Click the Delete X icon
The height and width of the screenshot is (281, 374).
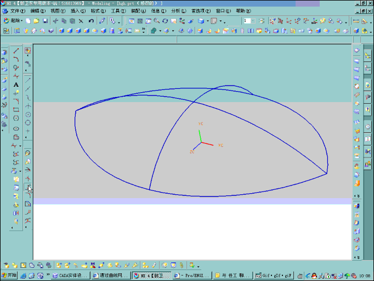point(81,21)
